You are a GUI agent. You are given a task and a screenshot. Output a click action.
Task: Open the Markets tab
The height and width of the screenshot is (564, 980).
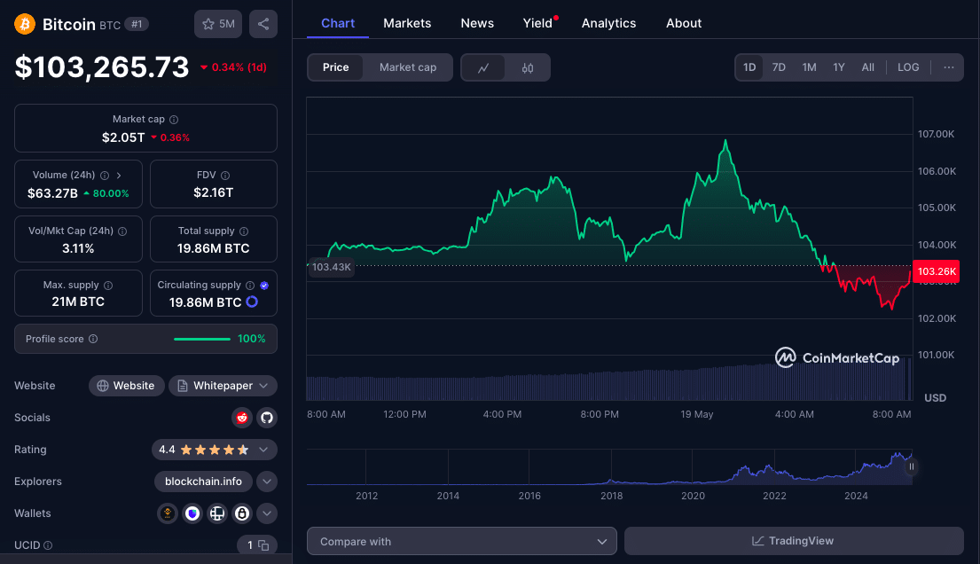coord(407,23)
